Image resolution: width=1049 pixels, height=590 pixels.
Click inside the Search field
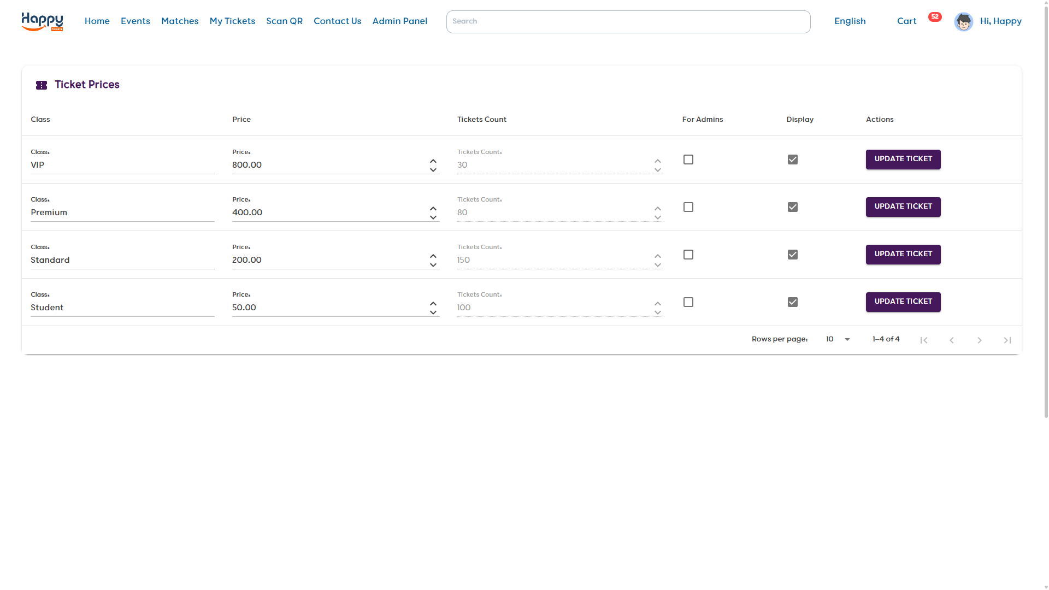click(x=628, y=21)
